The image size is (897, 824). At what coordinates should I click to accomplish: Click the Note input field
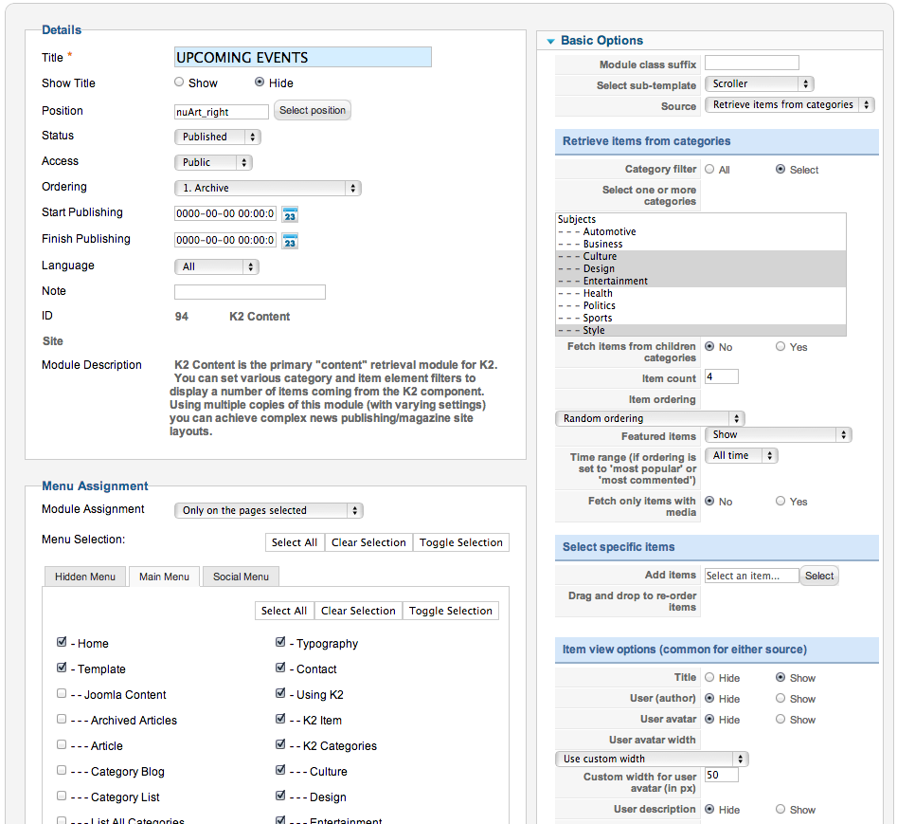(250, 292)
